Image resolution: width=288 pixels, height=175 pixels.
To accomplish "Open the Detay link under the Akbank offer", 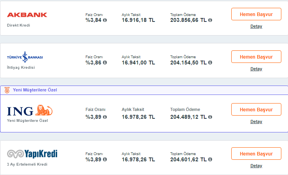I will 256,26.
